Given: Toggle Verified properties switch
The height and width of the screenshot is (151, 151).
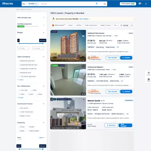Looking at the screenshot, I should click(x=44, y=25).
